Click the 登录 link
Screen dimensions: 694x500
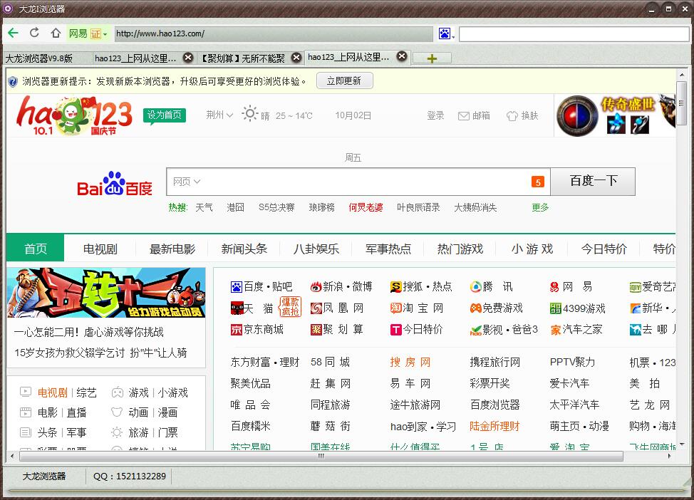click(x=435, y=116)
